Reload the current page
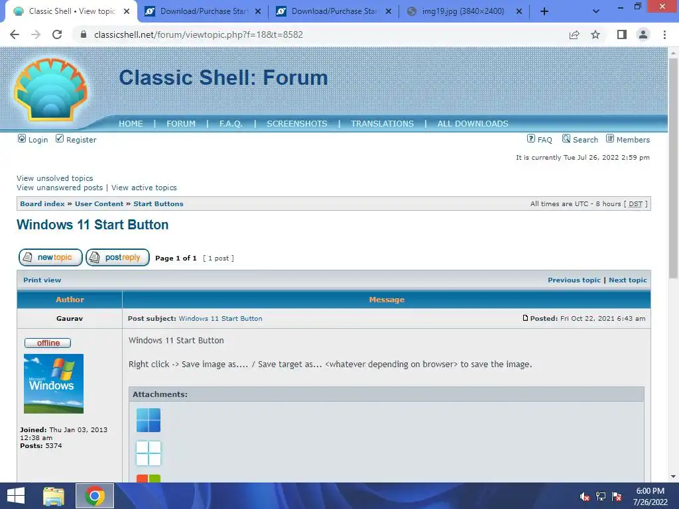Image resolution: width=679 pixels, height=509 pixels. 57,34
